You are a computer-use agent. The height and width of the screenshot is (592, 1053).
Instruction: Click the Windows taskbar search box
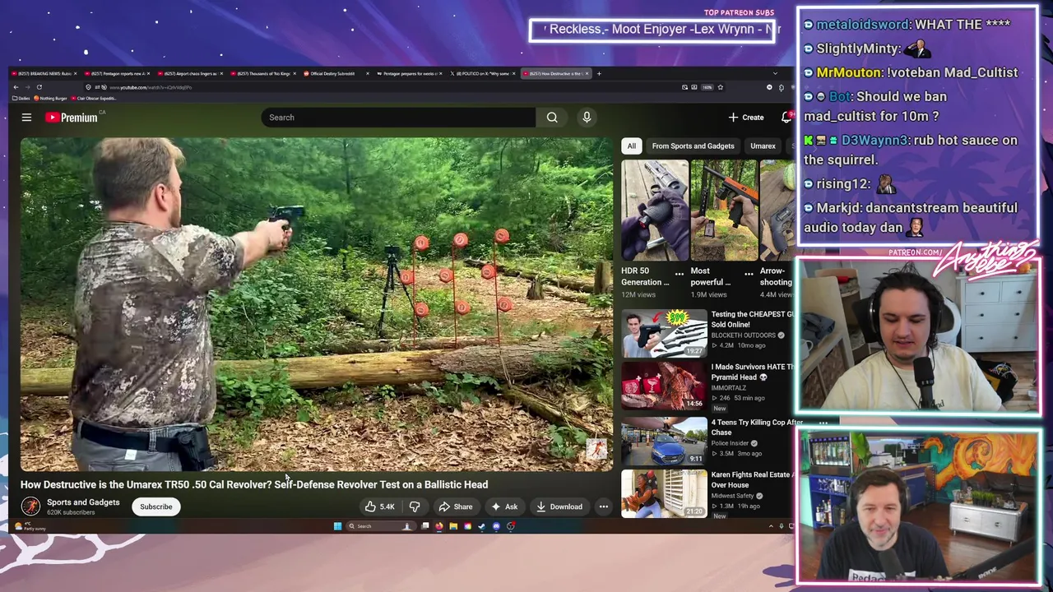point(380,526)
